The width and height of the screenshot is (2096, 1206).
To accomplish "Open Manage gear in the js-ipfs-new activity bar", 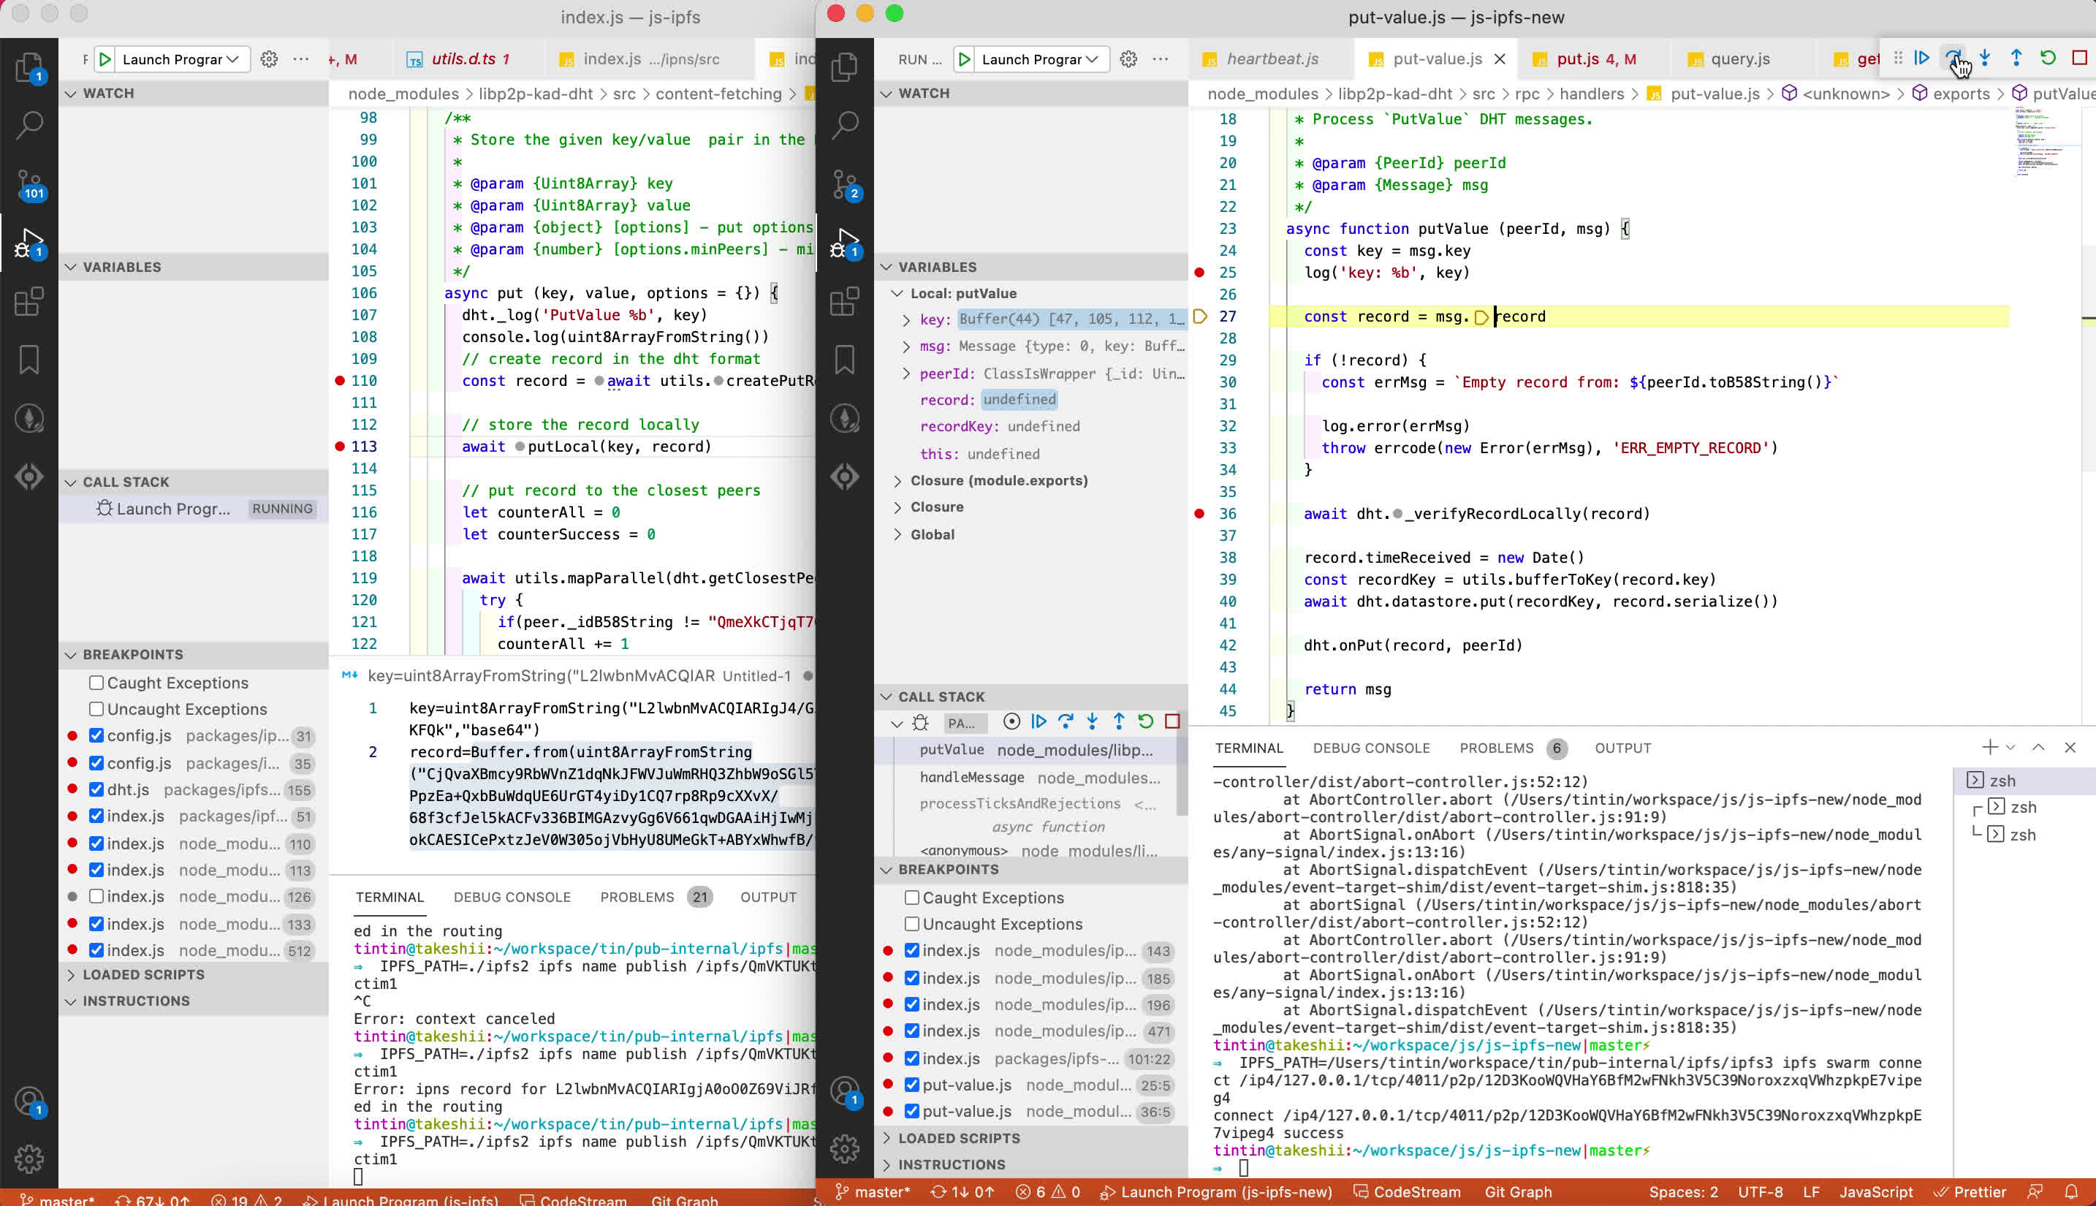I will point(845,1148).
